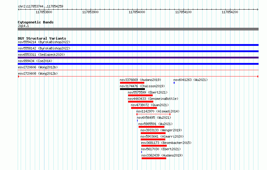Click the red bar of nsv5575599

tap(140, 95)
